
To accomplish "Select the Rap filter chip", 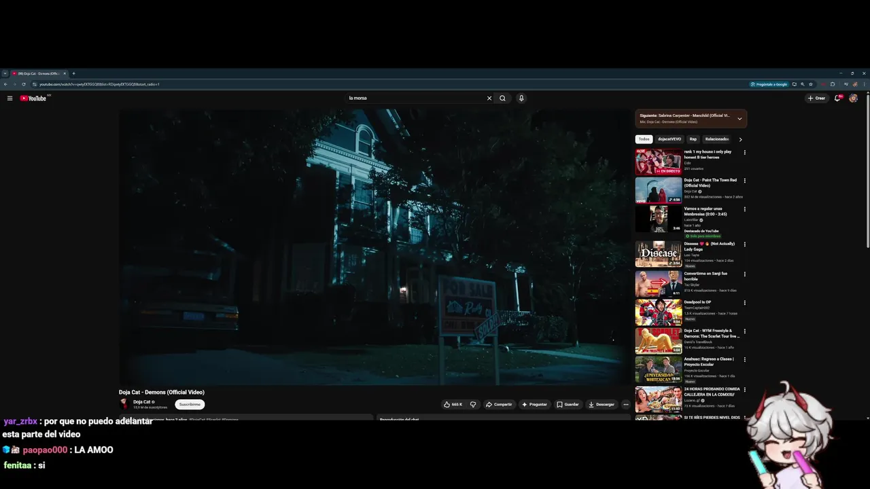I will point(693,139).
